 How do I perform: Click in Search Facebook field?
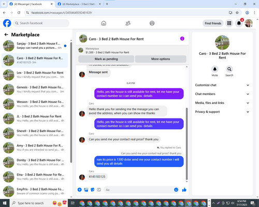[x=41, y=23]
